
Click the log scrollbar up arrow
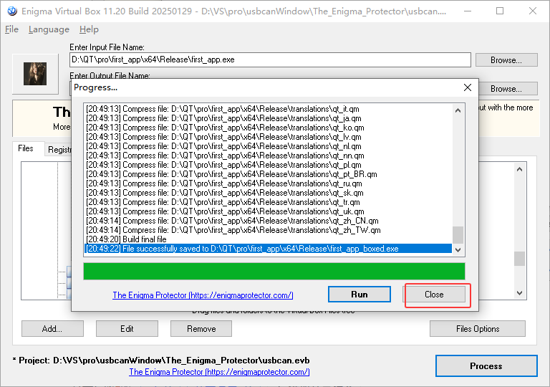click(x=458, y=110)
